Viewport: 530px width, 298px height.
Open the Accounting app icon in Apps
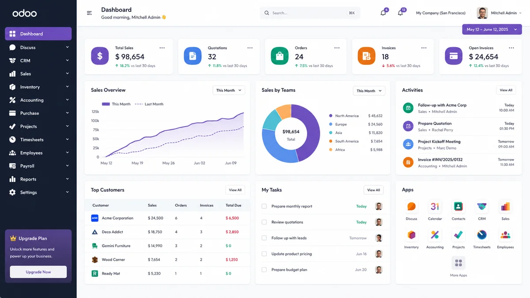(x=435, y=235)
